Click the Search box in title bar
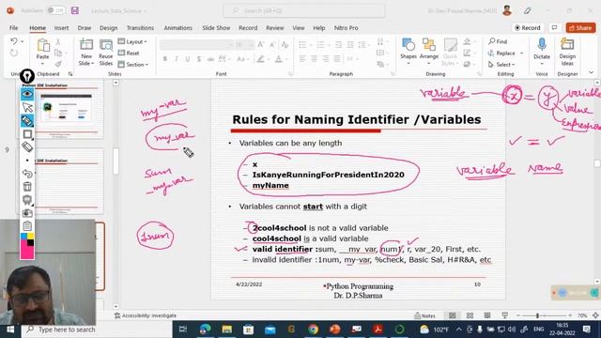This screenshot has height=338, width=601. coord(304,10)
